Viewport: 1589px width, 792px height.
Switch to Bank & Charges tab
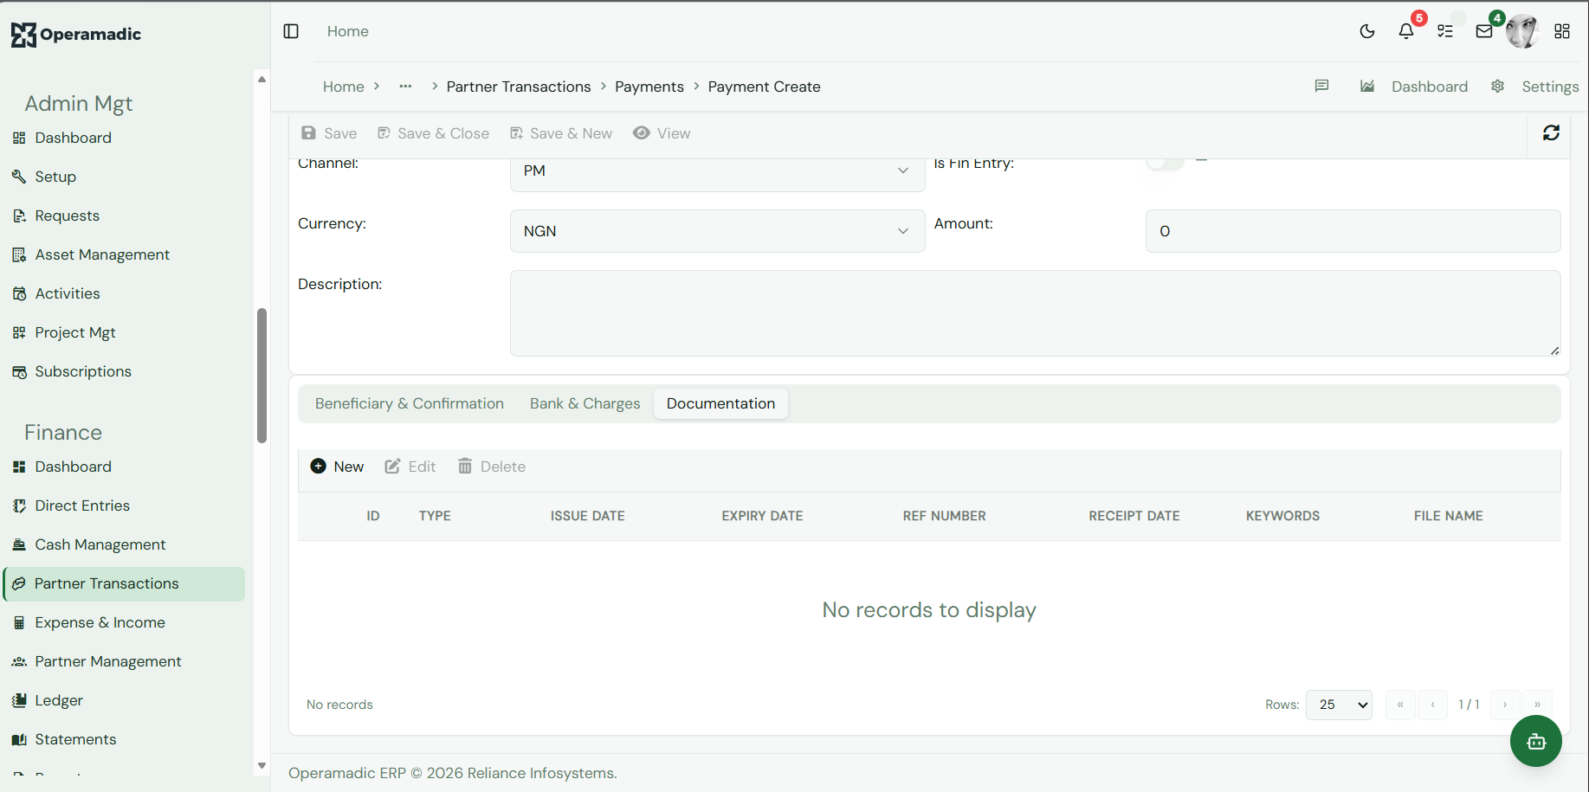(x=585, y=403)
